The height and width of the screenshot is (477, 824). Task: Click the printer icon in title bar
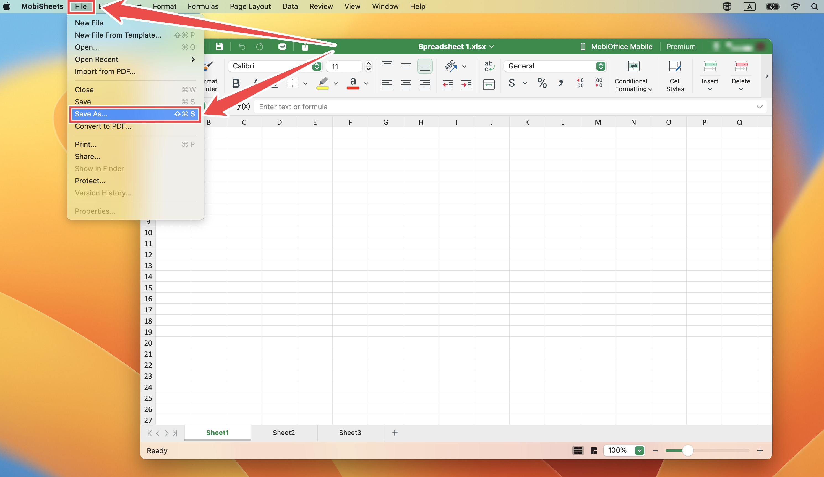pos(282,47)
